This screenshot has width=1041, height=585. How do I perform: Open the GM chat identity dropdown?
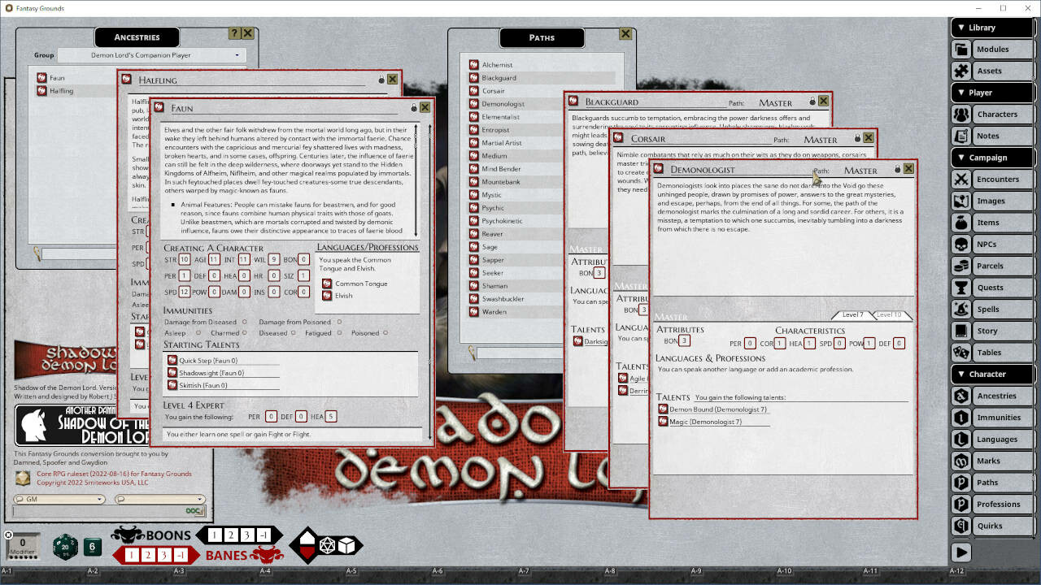click(x=59, y=499)
